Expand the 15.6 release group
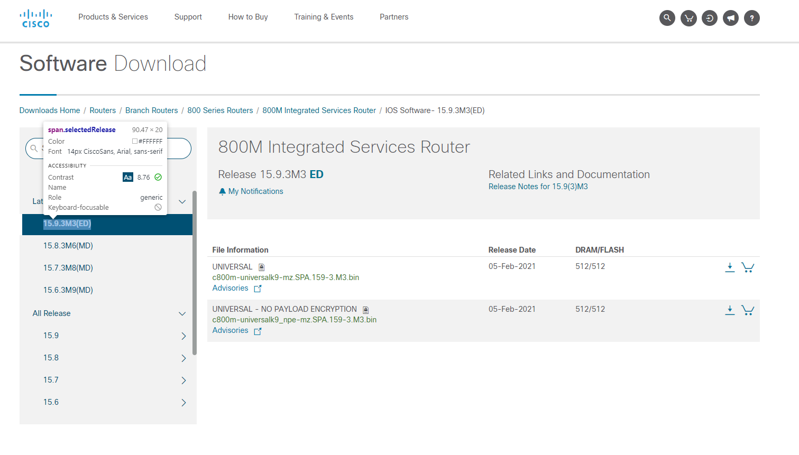799x455 pixels. (183, 403)
